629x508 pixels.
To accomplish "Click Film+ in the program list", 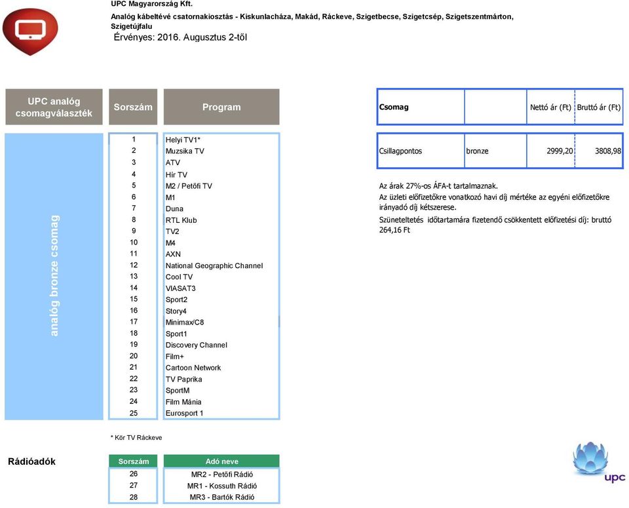I will point(174,357).
